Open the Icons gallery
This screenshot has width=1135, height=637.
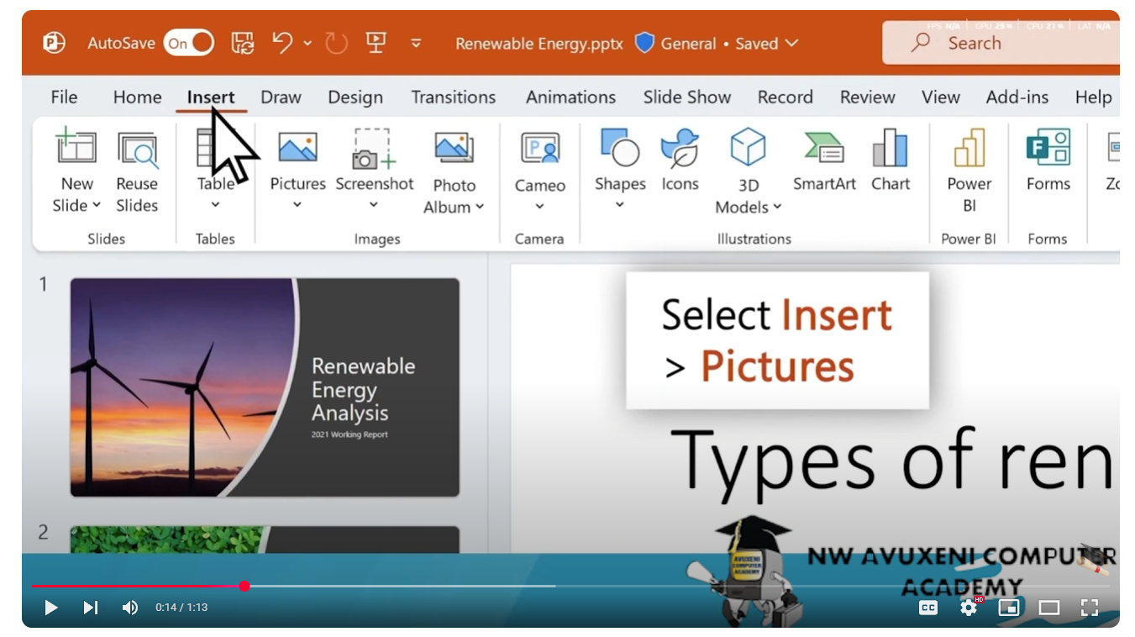point(680,149)
